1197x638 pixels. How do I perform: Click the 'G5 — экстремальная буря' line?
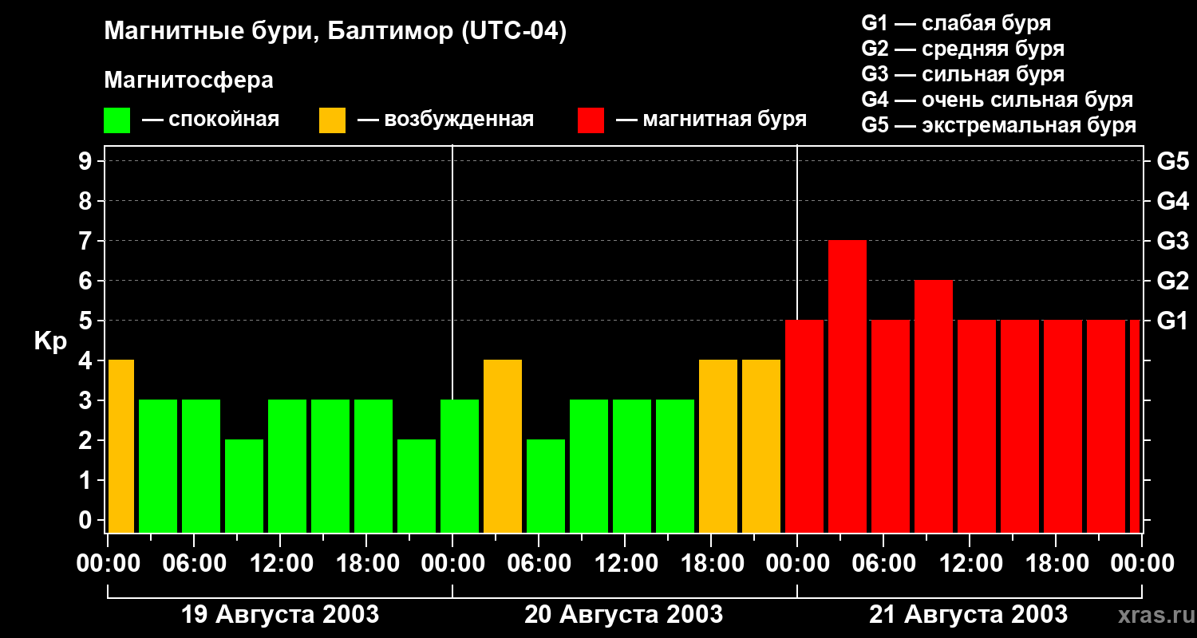(x=998, y=125)
